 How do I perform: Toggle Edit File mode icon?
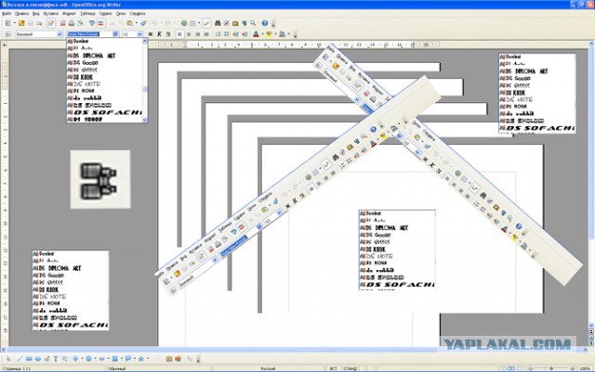click(51, 23)
